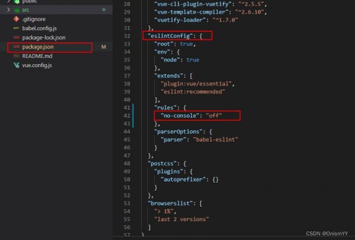The height and width of the screenshot is (240, 355).
Task: Open package.json in the explorer
Action: pyautogui.click(x=37, y=47)
